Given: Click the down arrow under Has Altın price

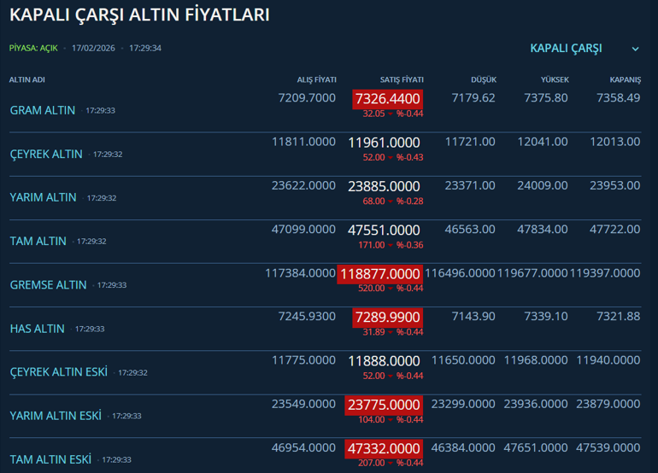Looking at the screenshot, I should click(x=391, y=332).
